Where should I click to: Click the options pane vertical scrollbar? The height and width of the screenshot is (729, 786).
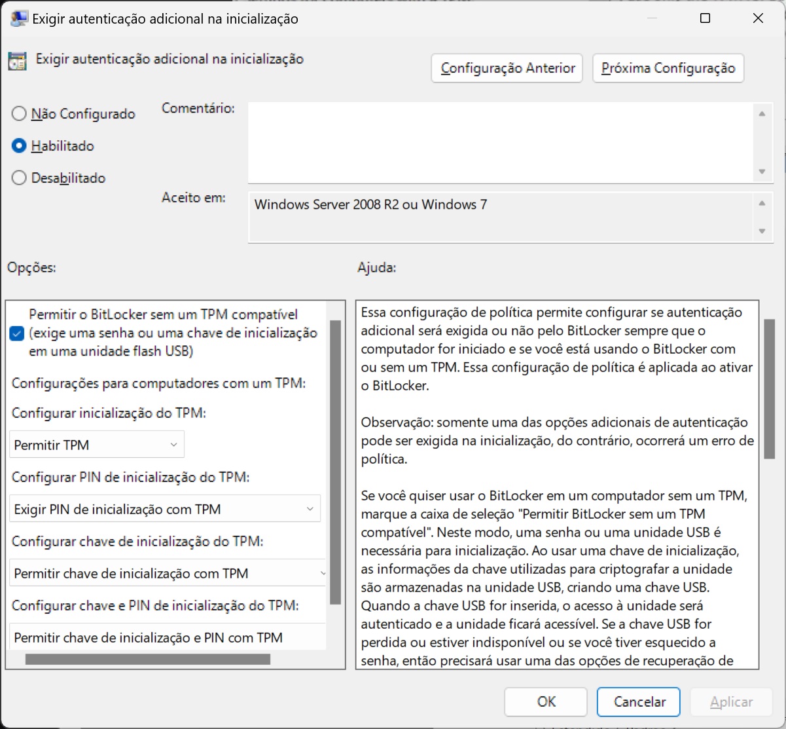[335, 462]
